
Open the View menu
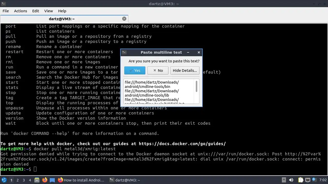pos(49,11)
